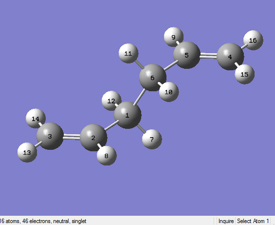Click carbon atom number 6
The image size is (275, 225).
pos(153,78)
